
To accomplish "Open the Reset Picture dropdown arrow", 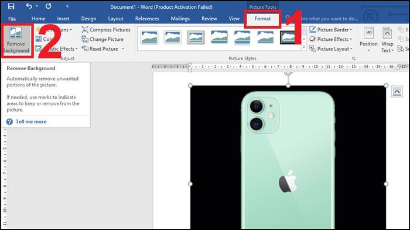I will point(123,48).
